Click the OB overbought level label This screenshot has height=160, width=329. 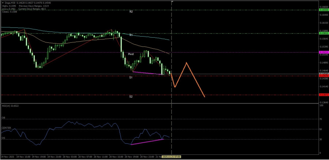pyautogui.click(x=3, y=118)
